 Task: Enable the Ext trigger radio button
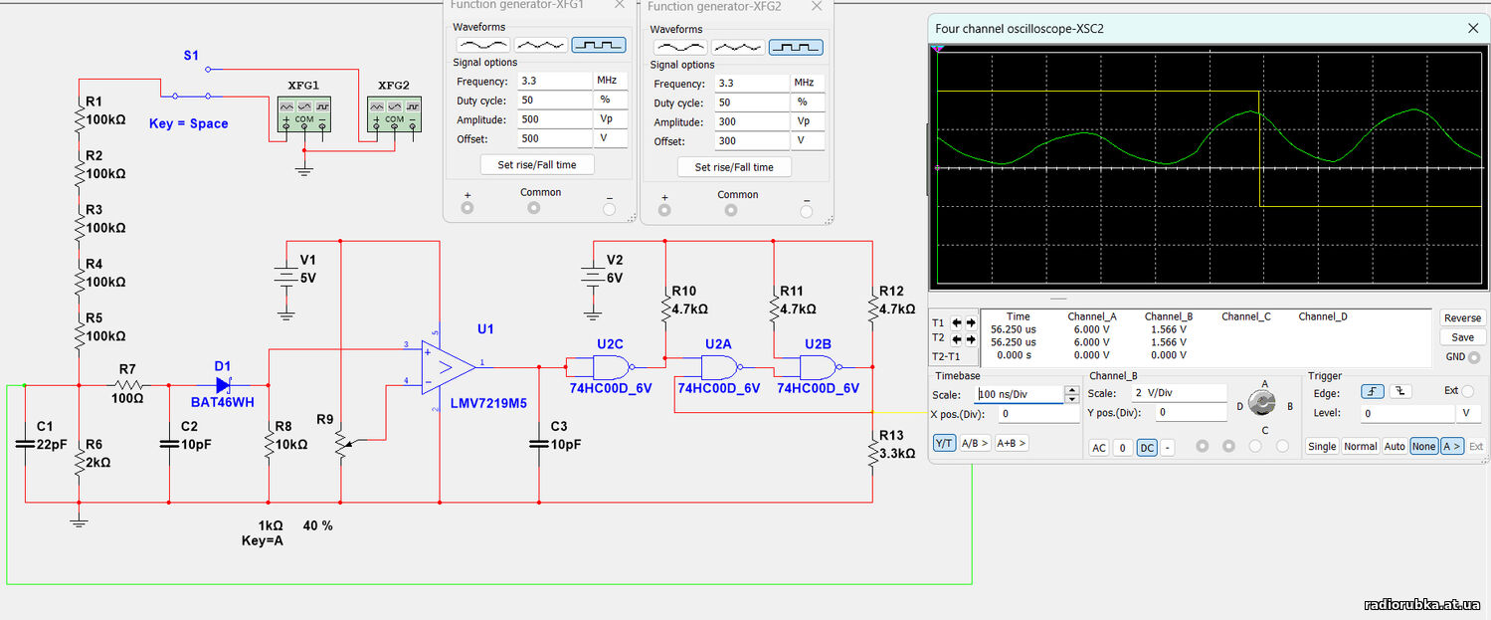pyautogui.click(x=1468, y=392)
